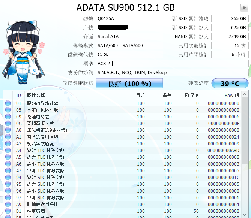
Task: Click status orb for attribute 97
Action: 8,197
